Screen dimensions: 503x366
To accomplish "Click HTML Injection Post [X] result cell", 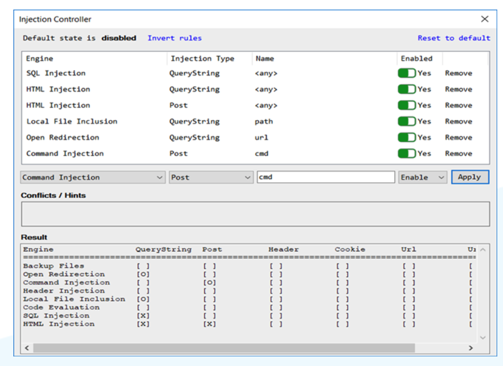I will 210,324.
